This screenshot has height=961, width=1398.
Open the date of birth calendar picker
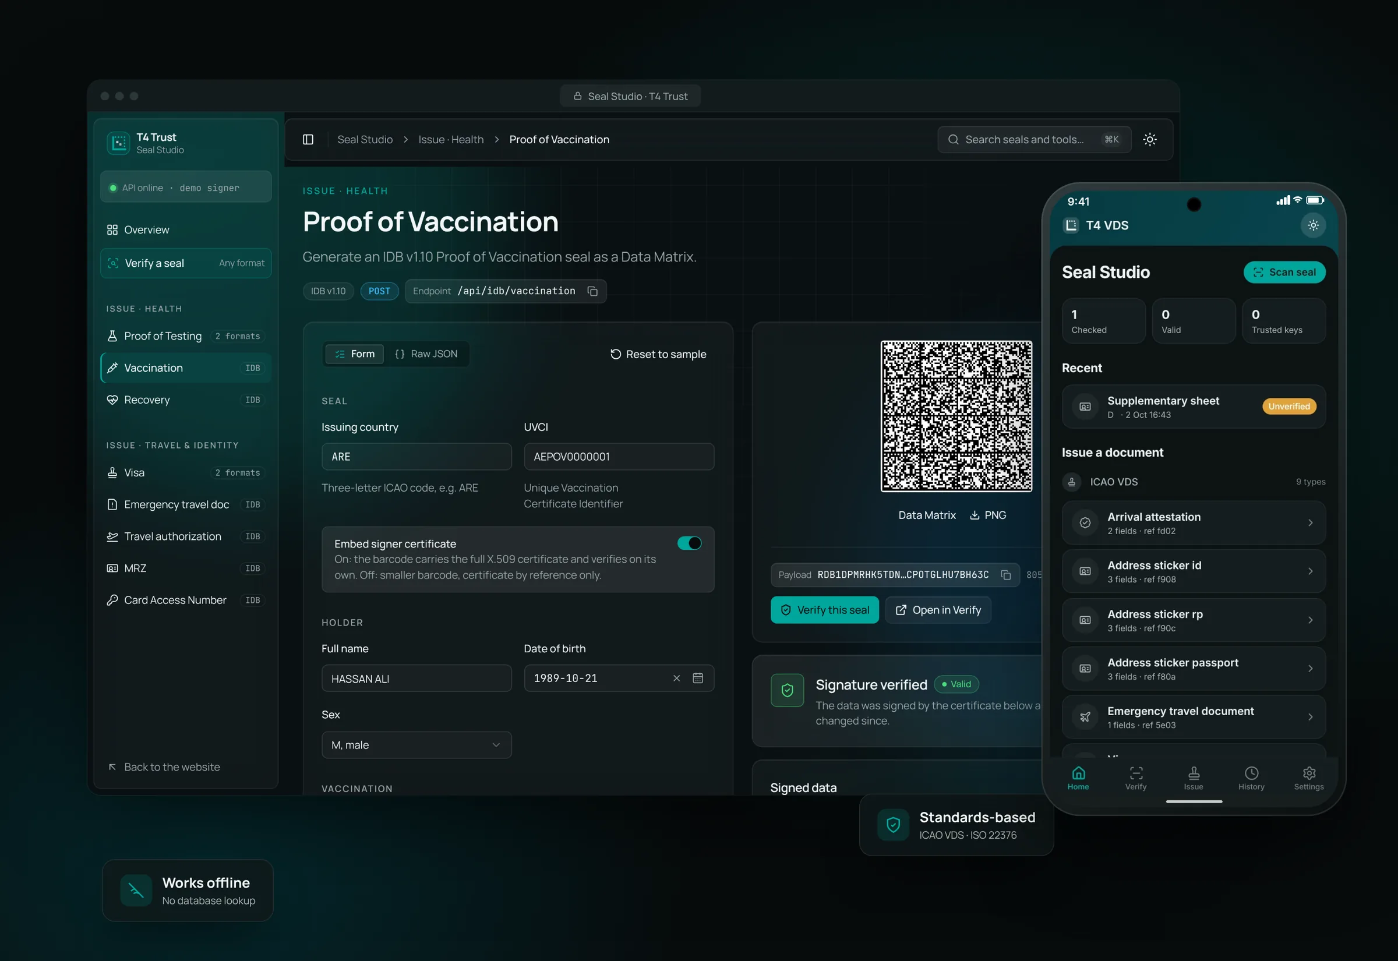[x=698, y=679]
